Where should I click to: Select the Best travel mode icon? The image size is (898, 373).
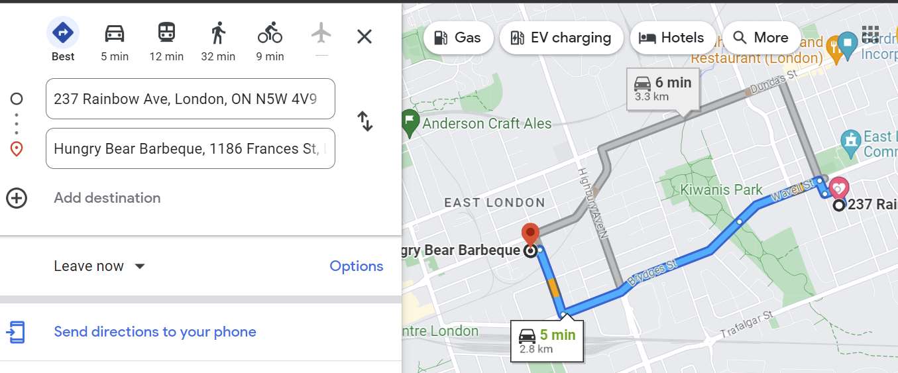[63, 32]
